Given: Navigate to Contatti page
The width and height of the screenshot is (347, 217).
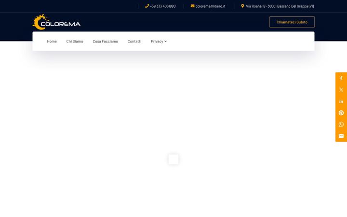Looking at the screenshot, I should (x=134, y=41).
